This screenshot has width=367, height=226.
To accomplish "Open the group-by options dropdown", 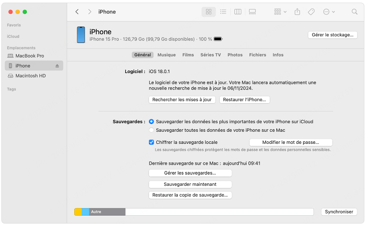I will [x=280, y=12].
